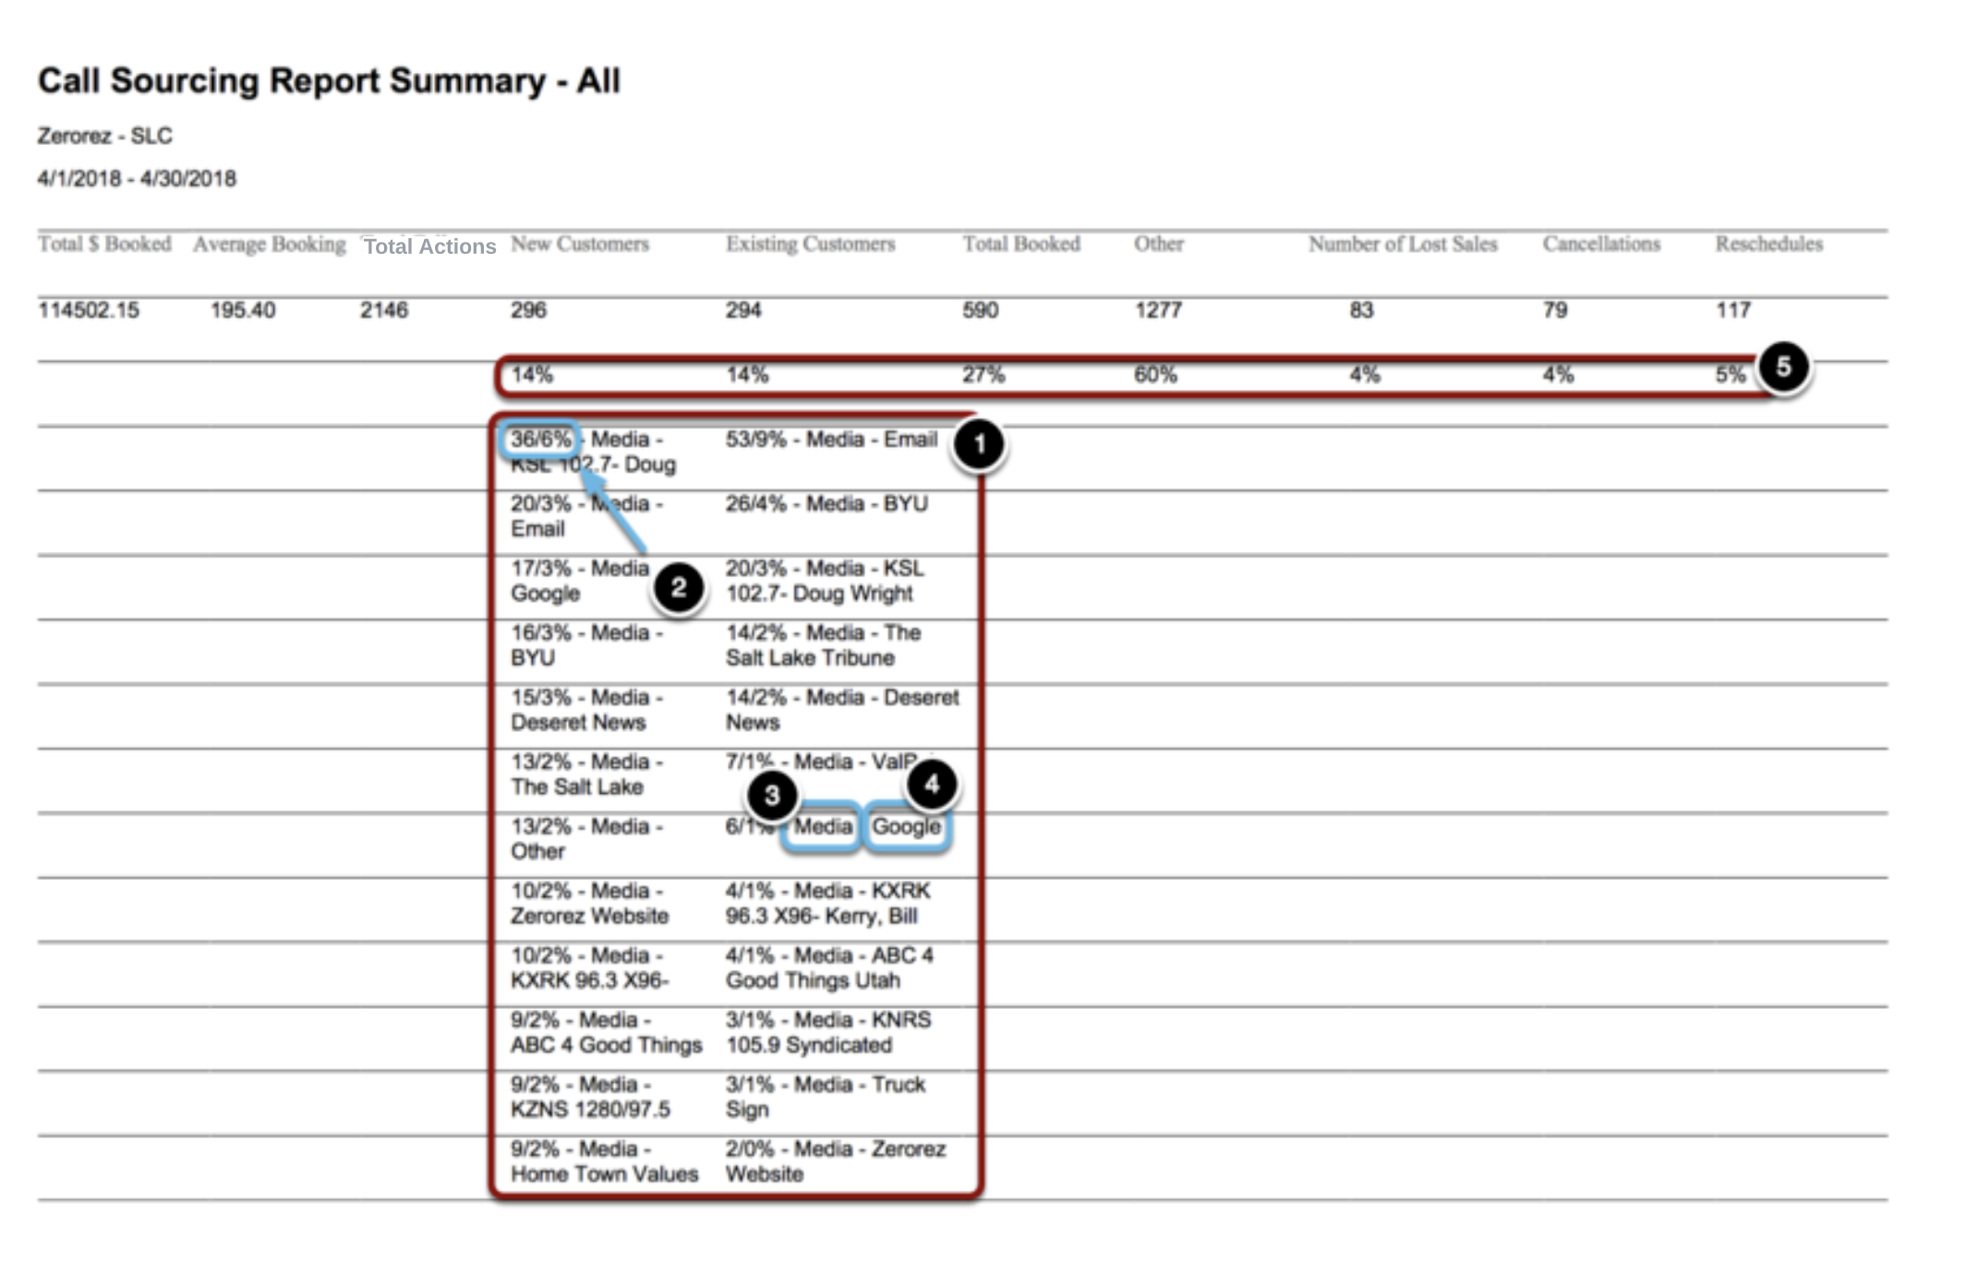Click the numbered marker 5 badge
Screen dimensions: 1978x1261
click(x=1783, y=366)
